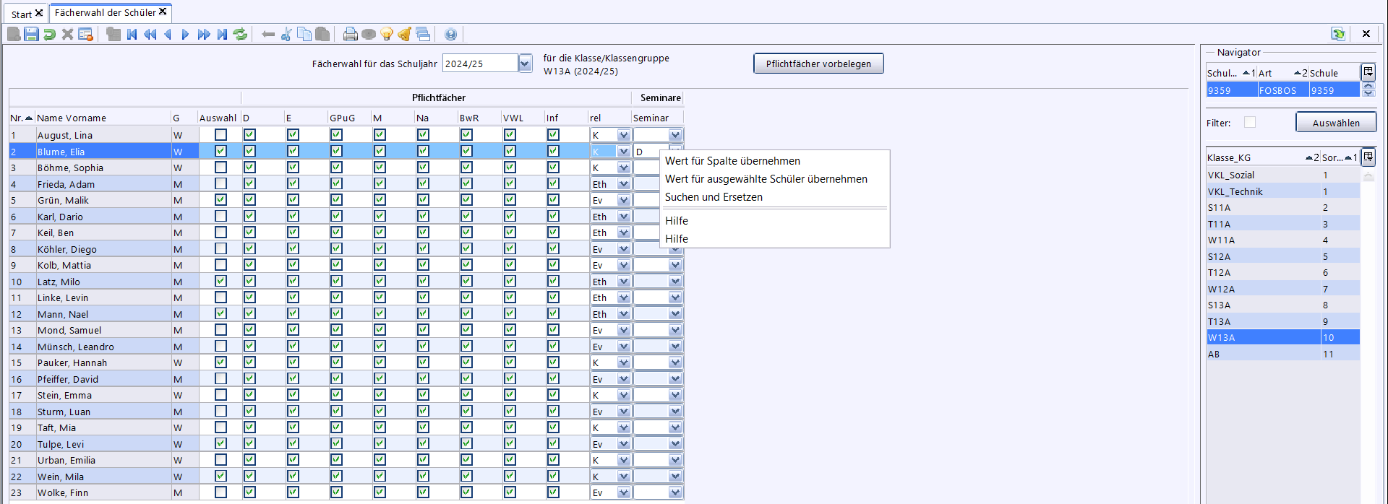This screenshot has width=1388, height=504.
Task: Open the Schuljahr 2024/25 dropdown
Action: pos(525,64)
